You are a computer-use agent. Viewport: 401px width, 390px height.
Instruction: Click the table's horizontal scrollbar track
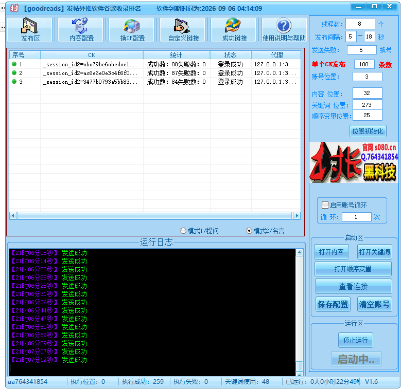155,216
